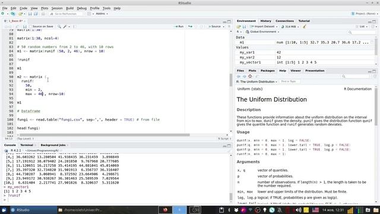This screenshot has height=214, width=380.
Task: Open the file manager taskbar window button
Action: click(81, 210)
